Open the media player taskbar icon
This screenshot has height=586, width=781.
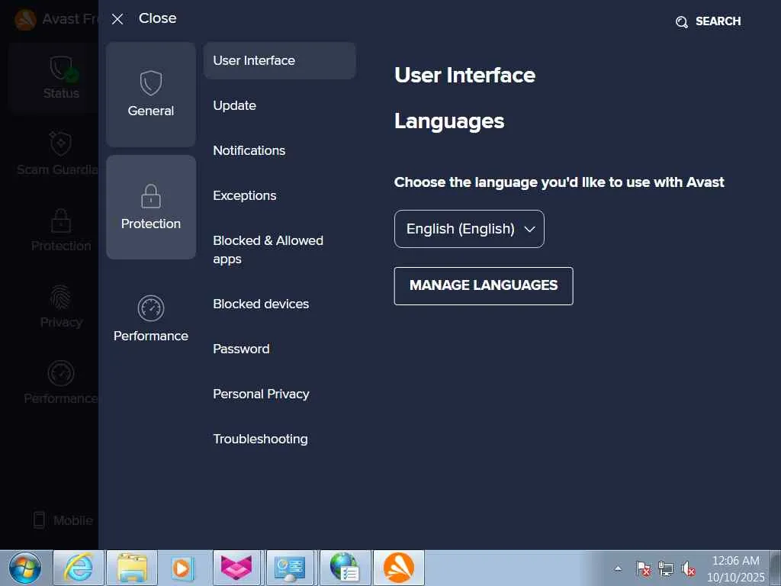tap(182, 568)
